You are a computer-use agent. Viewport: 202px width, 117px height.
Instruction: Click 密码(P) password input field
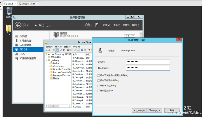(148, 62)
